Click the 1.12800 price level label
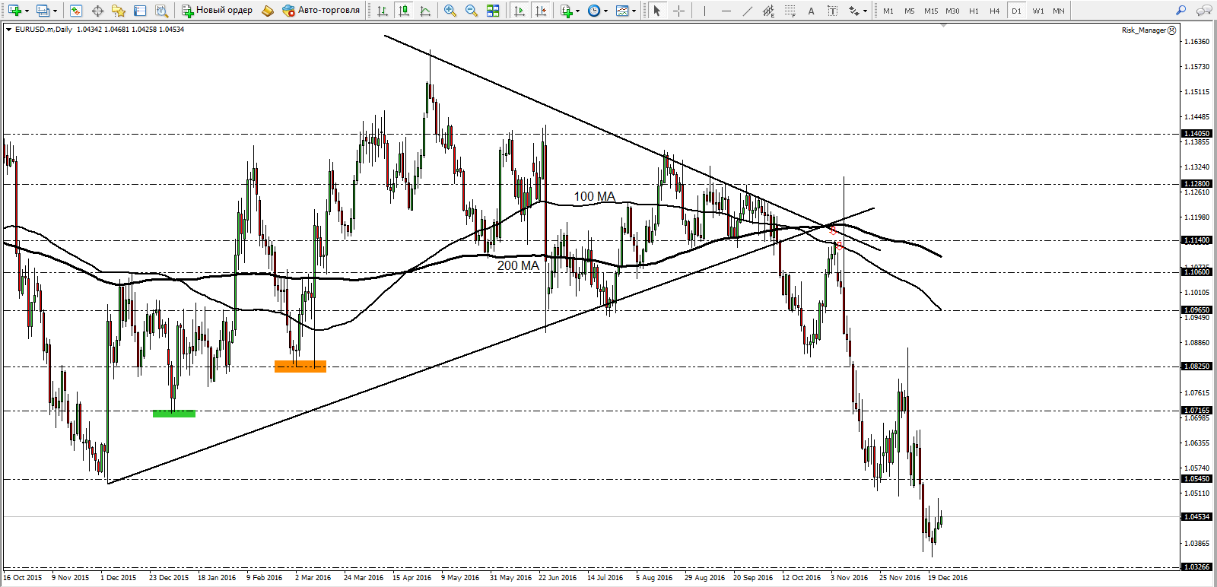This screenshot has height=587, width=1217. (x=1196, y=184)
